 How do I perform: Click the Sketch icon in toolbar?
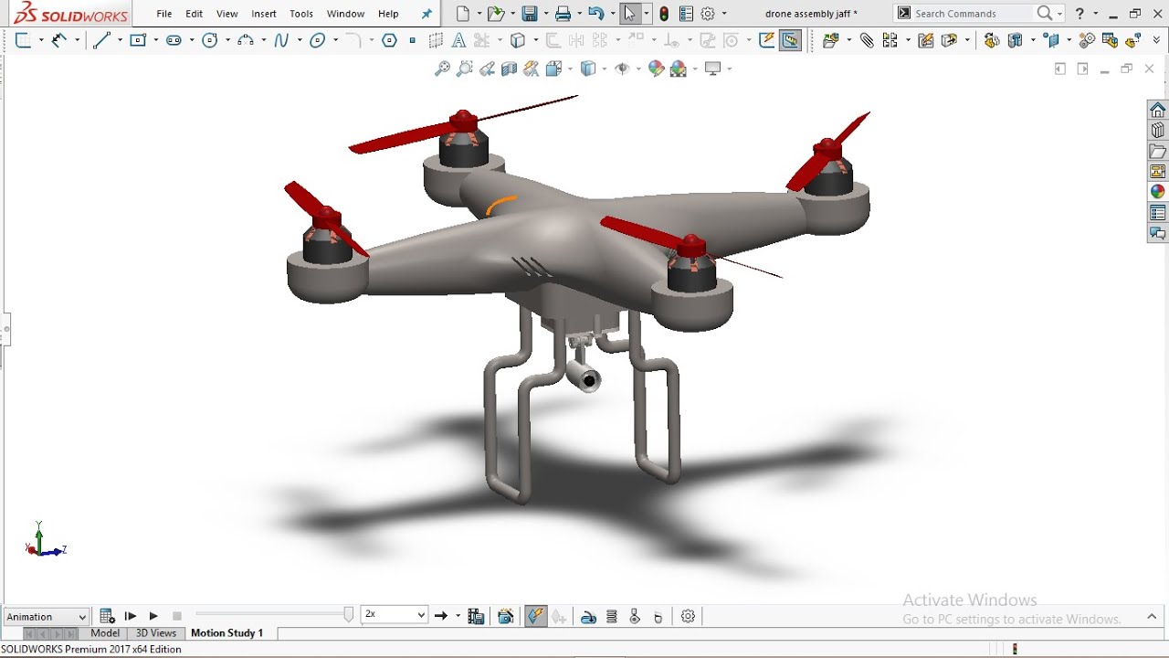24,40
